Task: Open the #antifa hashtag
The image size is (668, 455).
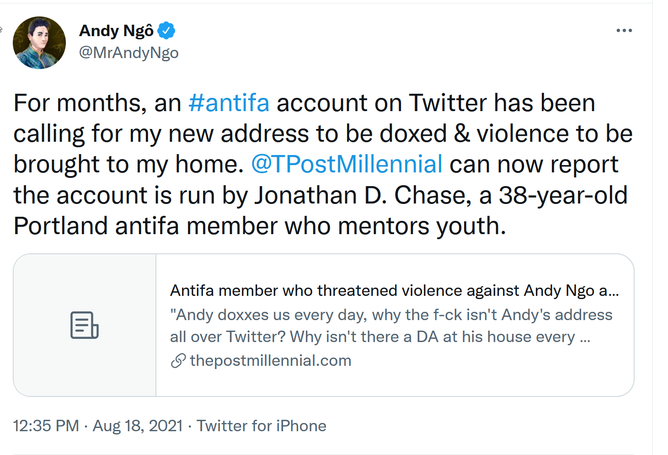Action: [229, 103]
